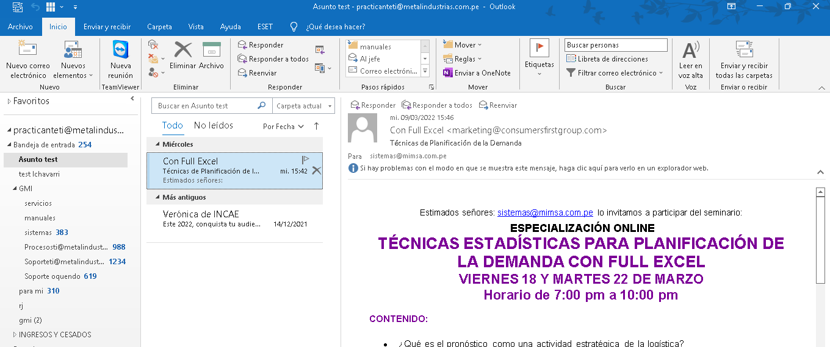This screenshot has width=830, height=347.
Task: Open the Ayuda tab
Action: point(230,27)
